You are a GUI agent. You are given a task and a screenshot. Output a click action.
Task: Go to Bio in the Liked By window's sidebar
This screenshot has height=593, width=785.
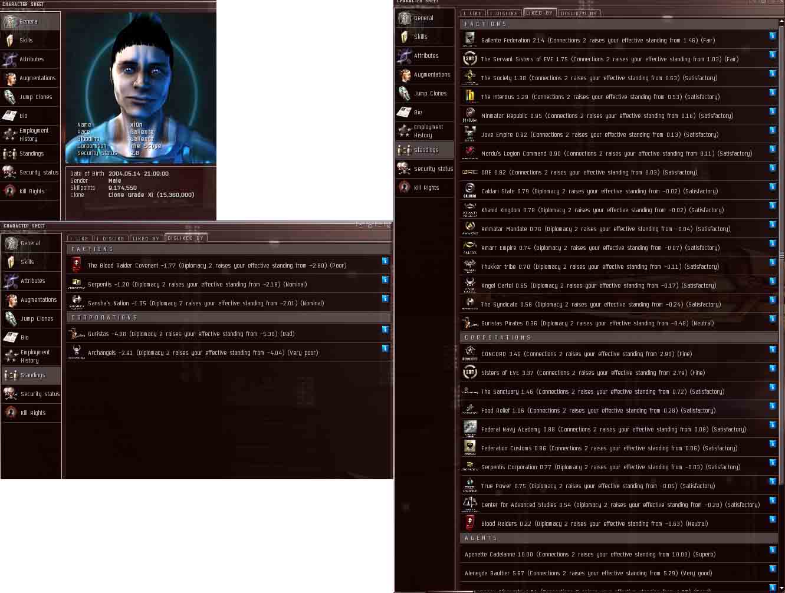click(425, 112)
